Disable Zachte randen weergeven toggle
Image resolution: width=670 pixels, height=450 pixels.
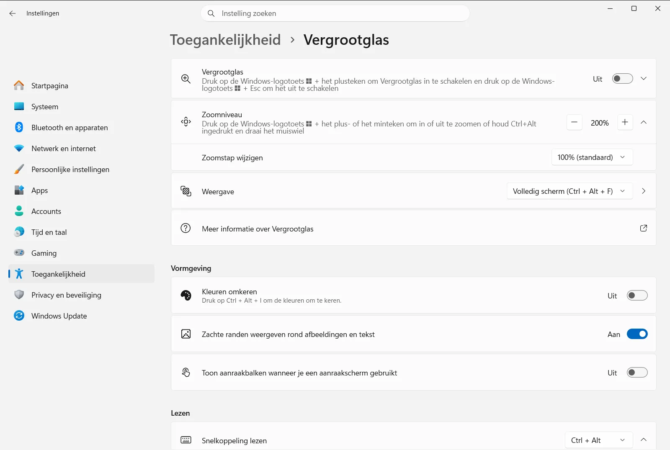637,334
